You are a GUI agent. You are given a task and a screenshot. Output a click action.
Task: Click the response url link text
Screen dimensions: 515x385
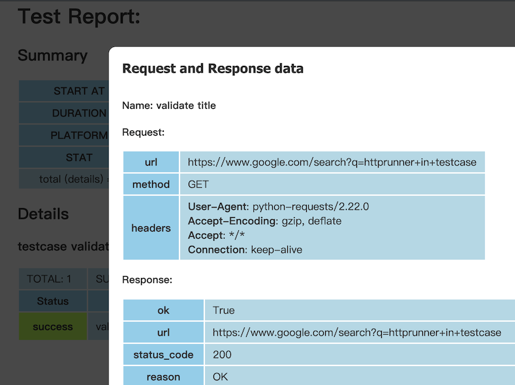(356, 333)
